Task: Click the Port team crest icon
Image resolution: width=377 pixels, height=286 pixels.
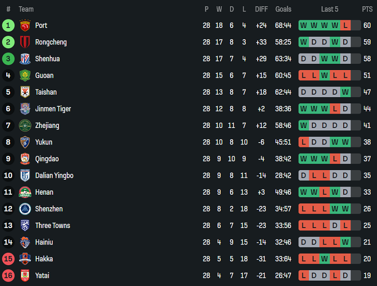Action: [25, 26]
